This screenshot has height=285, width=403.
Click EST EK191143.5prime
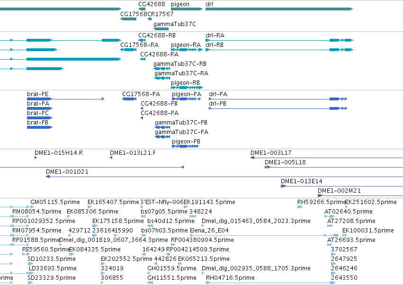209,202
